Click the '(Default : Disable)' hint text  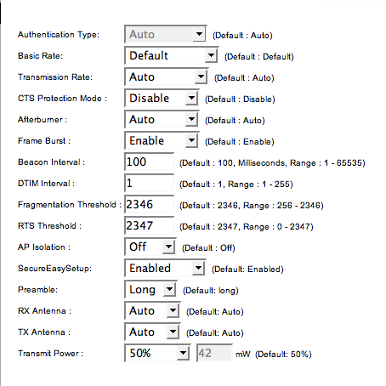240,99
